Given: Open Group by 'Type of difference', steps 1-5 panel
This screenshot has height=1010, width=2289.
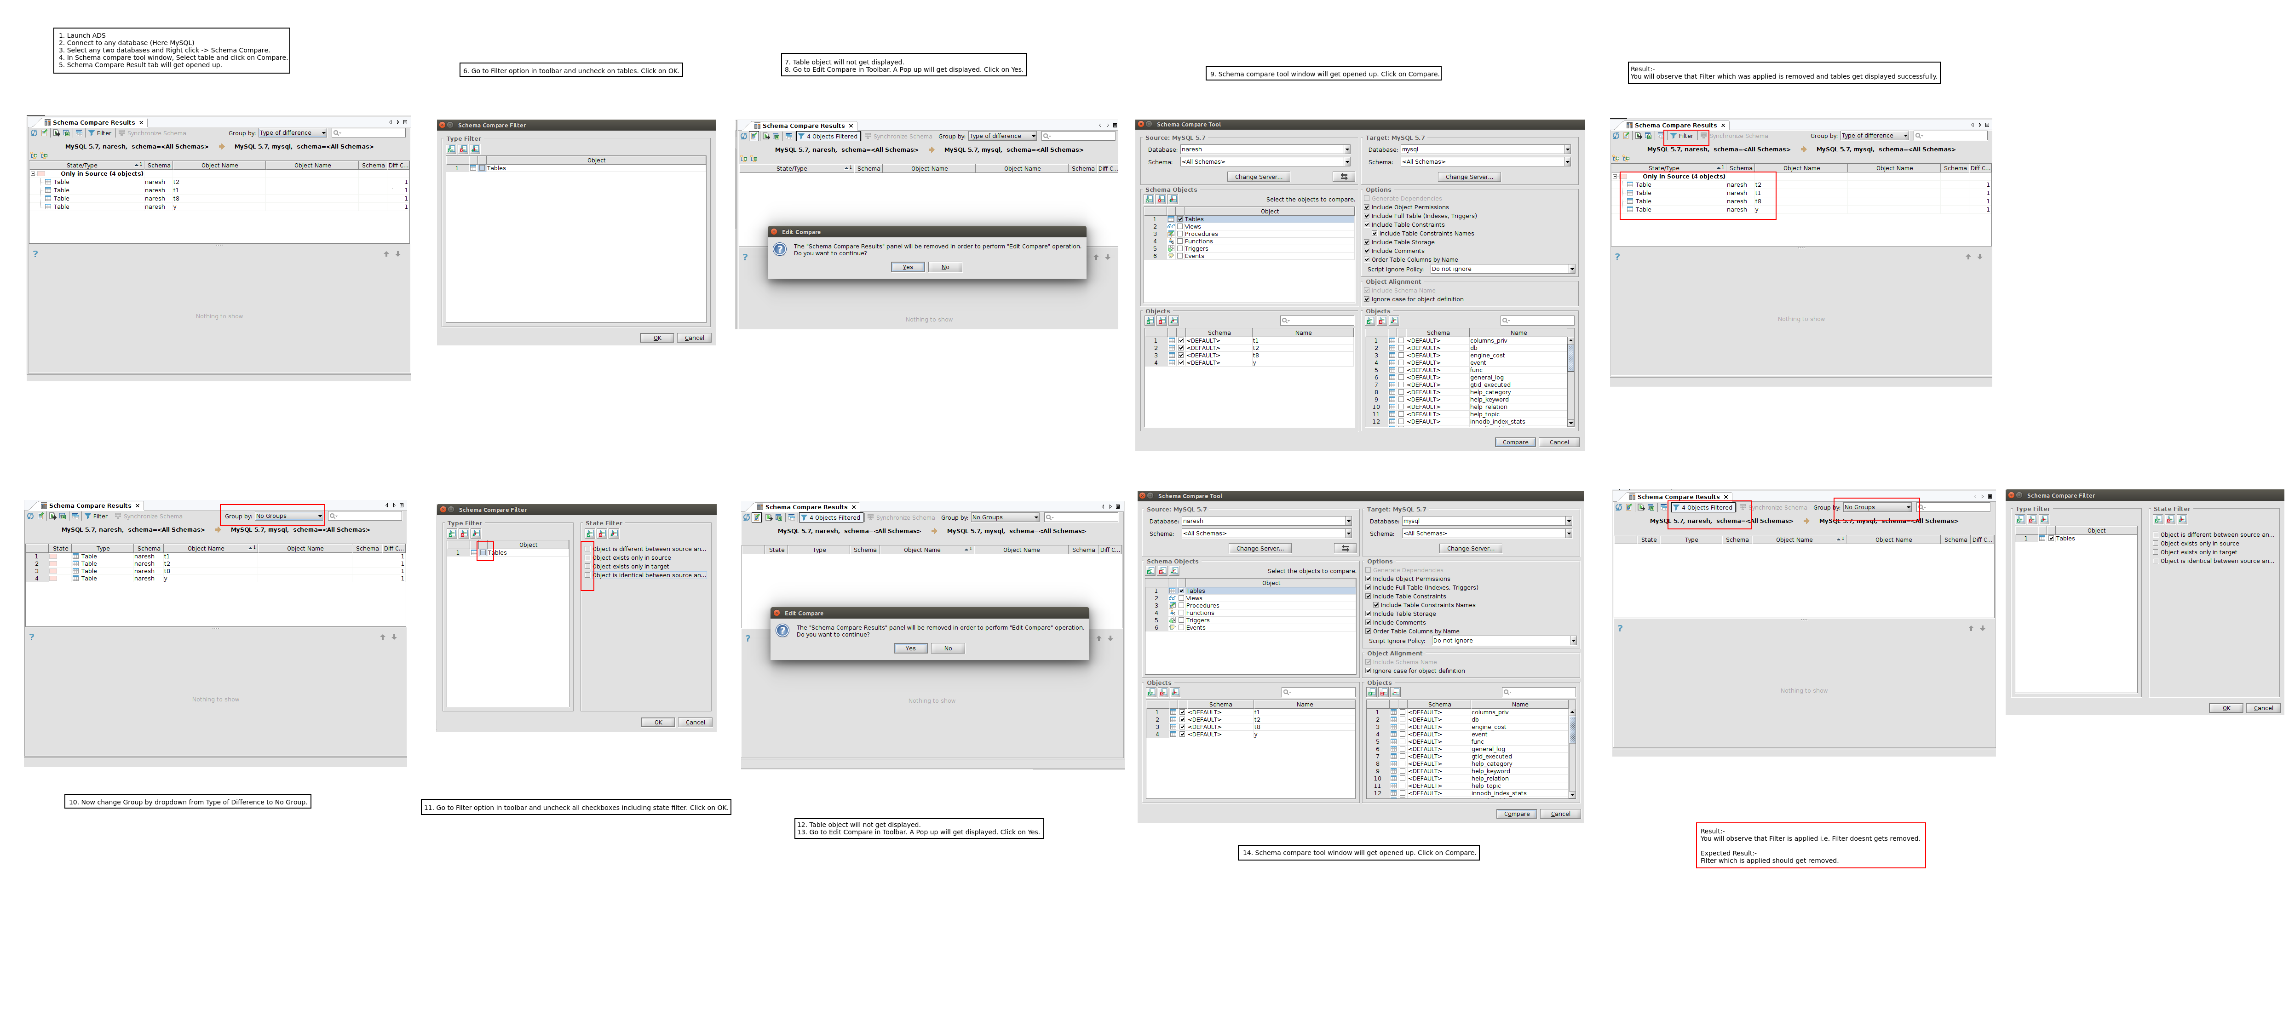Looking at the screenshot, I should pyautogui.click(x=293, y=133).
